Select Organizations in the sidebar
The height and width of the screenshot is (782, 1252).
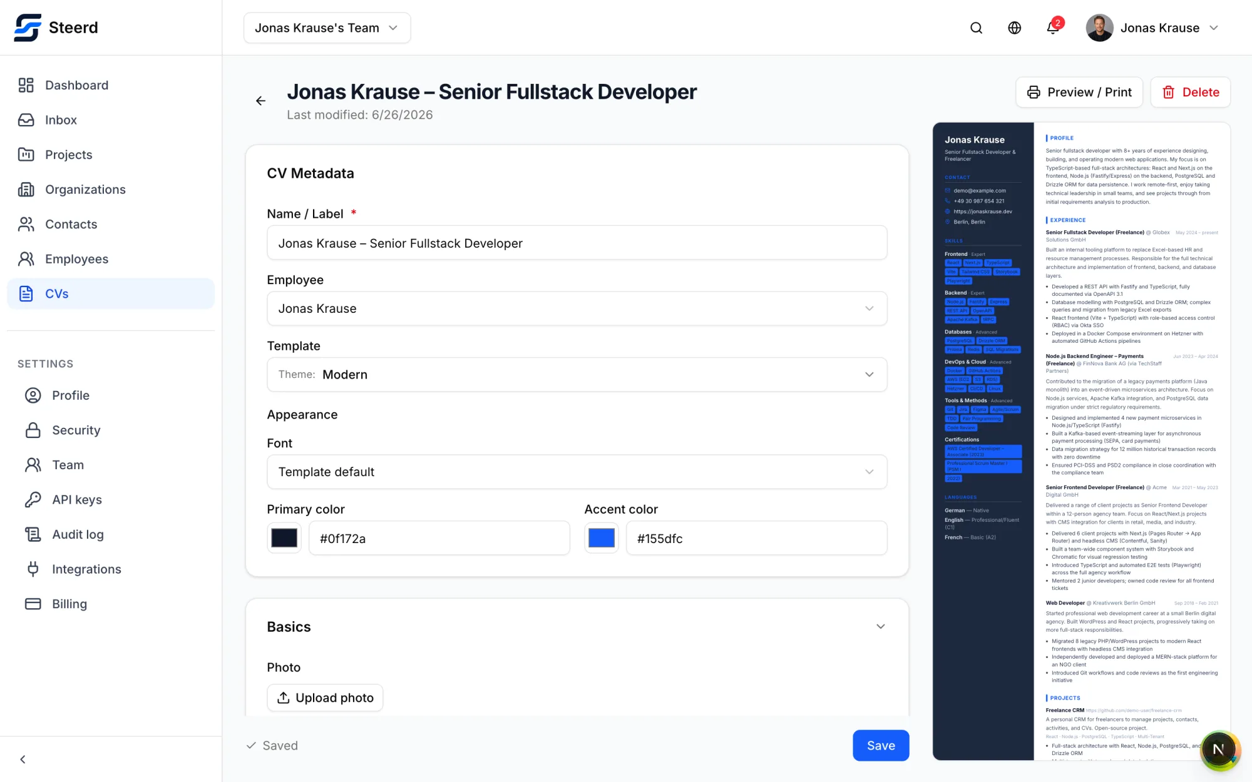(x=111, y=190)
